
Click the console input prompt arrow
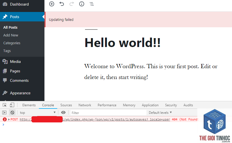coord(3,125)
